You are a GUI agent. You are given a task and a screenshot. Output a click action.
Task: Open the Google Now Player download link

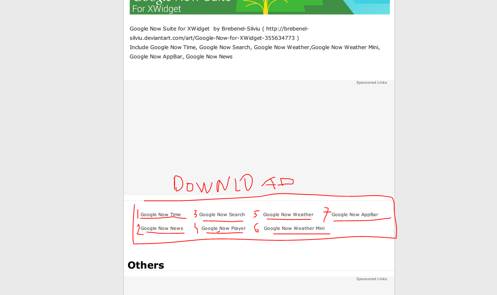pyautogui.click(x=223, y=228)
